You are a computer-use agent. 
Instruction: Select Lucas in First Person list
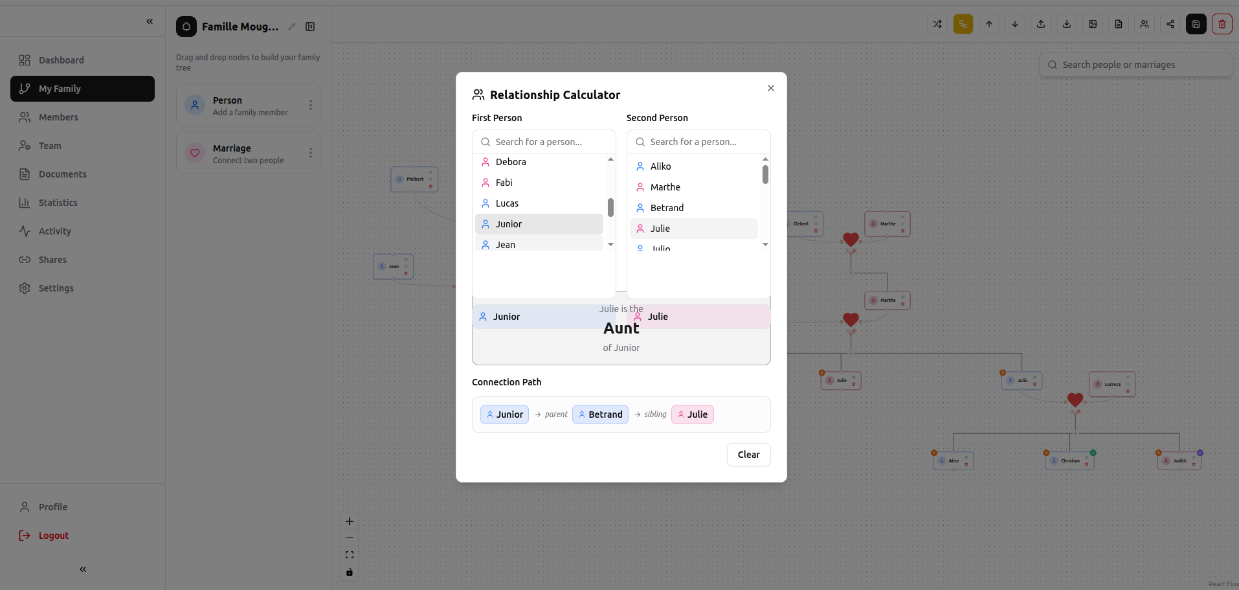539,203
